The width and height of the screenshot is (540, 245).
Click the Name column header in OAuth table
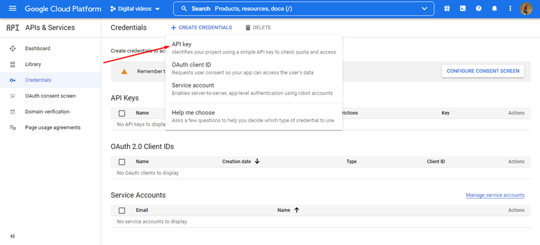(142, 161)
